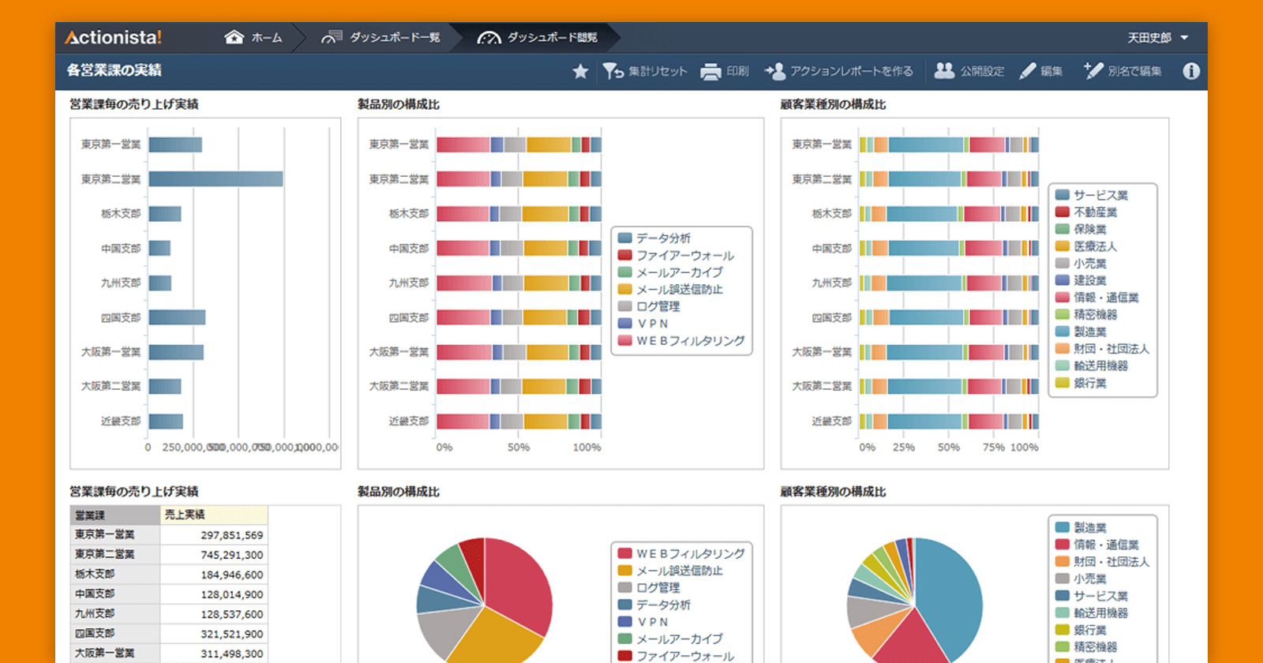The image size is (1263, 663).
Task: Go to ホーム breadcrumb
Action: click(253, 38)
